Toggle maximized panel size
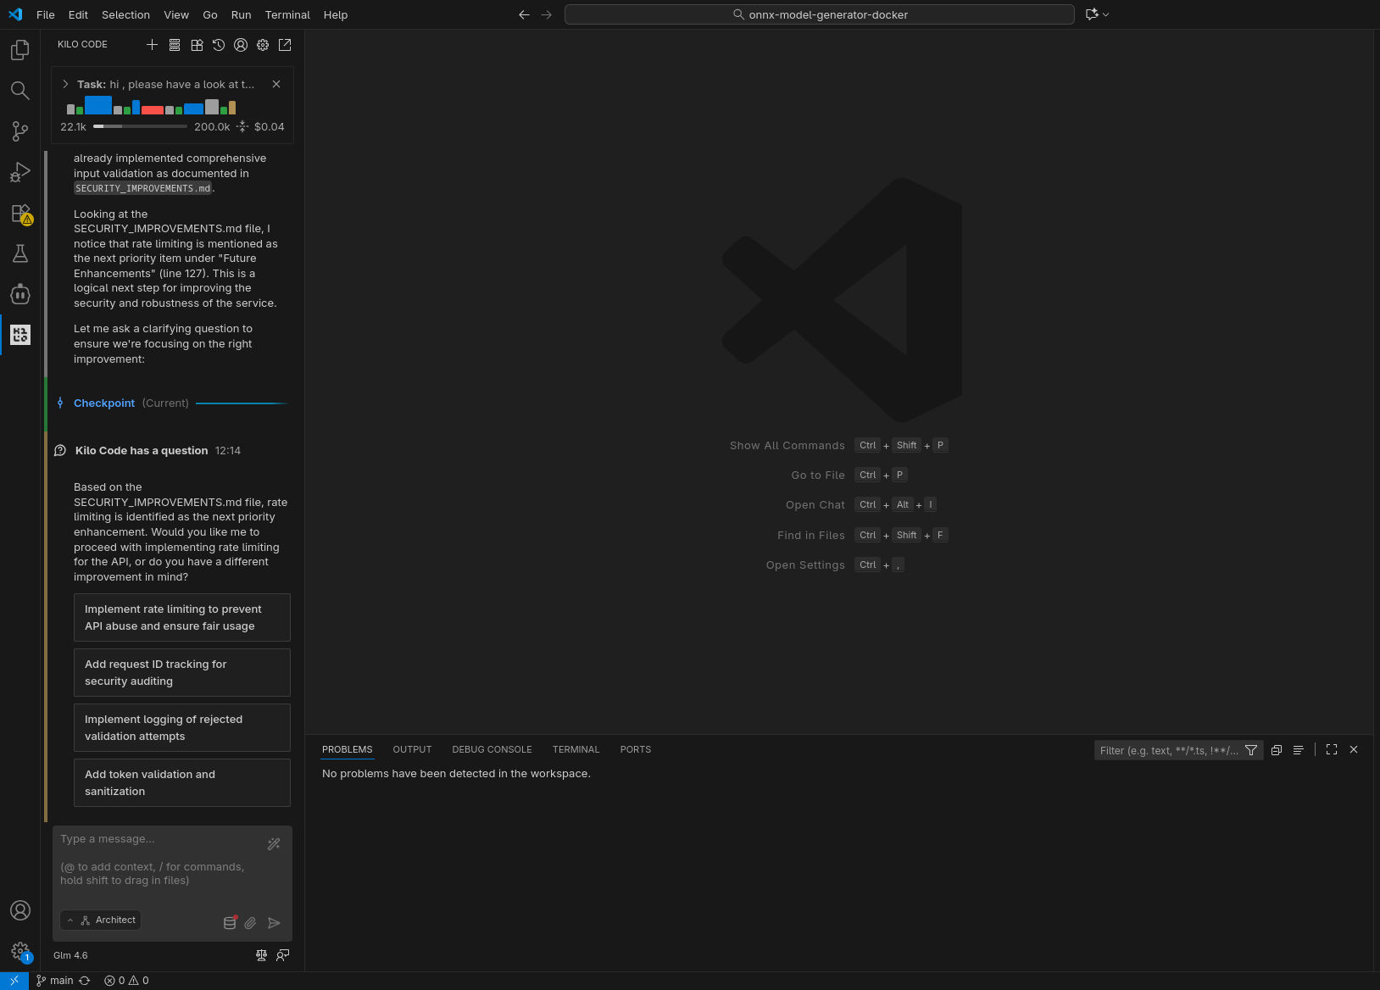1380x990 pixels. (1332, 749)
